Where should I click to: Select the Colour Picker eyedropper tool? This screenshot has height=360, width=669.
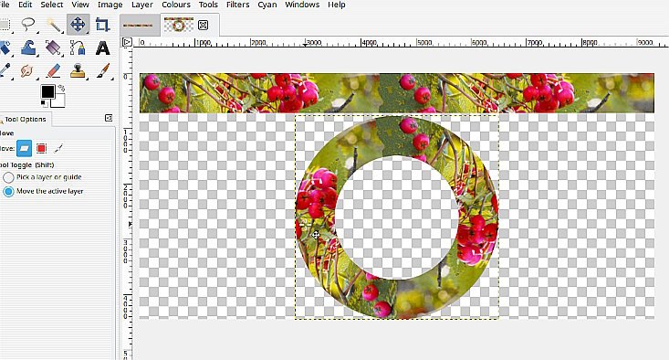pos(5,71)
